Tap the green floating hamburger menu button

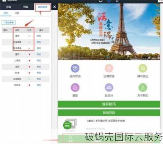(67, 125)
